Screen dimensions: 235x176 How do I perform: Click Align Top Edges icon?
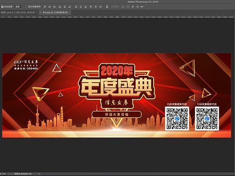pyautogui.click(x=45, y=7)
